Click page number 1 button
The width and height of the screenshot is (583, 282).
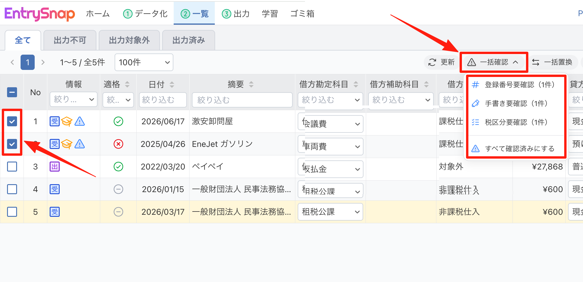[28, 62]
